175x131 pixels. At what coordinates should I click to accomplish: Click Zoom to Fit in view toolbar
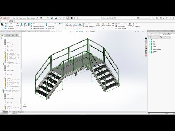pyautogui.click(x=70, y=31)
